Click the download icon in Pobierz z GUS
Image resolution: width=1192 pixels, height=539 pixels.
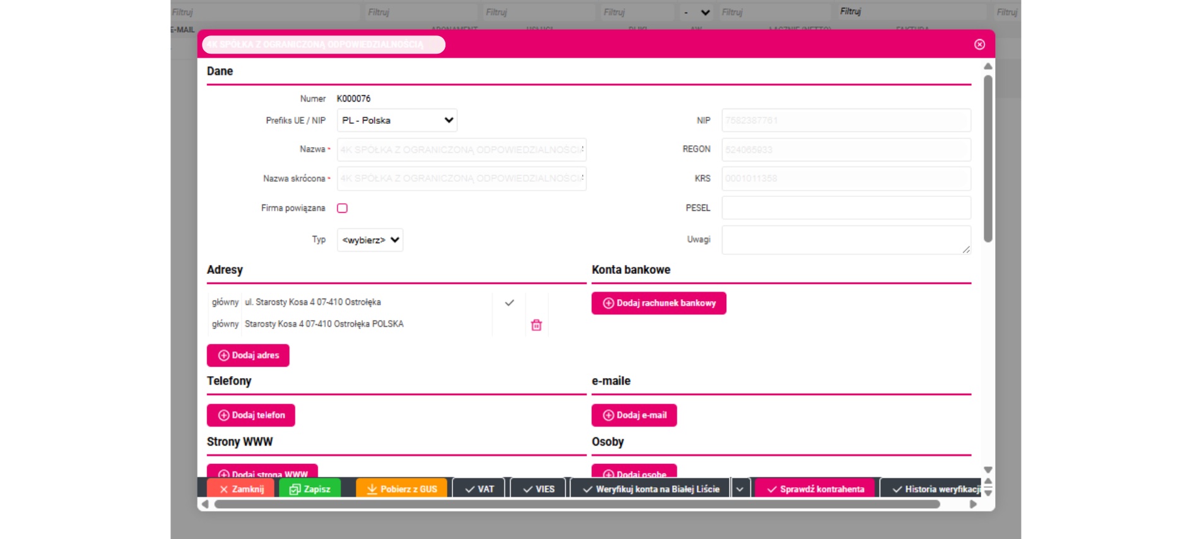pyautogui.click(x=372, y=490)
